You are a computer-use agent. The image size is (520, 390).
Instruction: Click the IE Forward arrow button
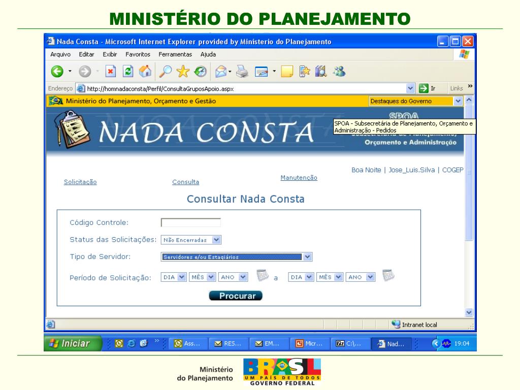pyautogui.click(x=85, y=71)
